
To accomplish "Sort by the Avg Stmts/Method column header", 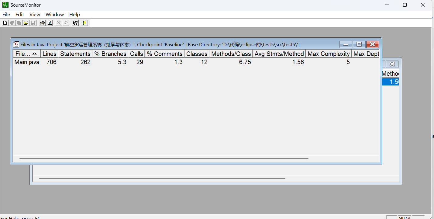I will point(279,54).
